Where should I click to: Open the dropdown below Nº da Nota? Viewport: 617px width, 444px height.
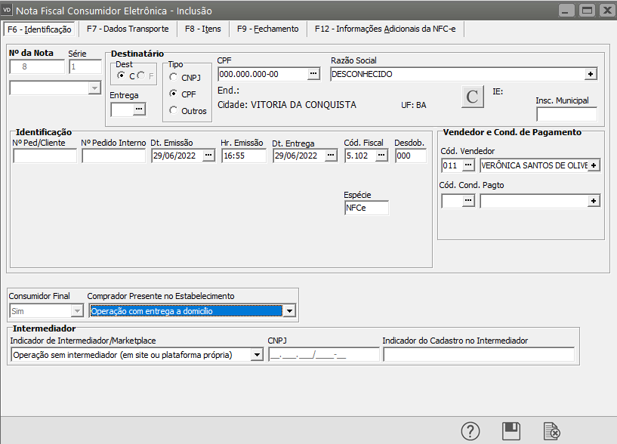94,88
